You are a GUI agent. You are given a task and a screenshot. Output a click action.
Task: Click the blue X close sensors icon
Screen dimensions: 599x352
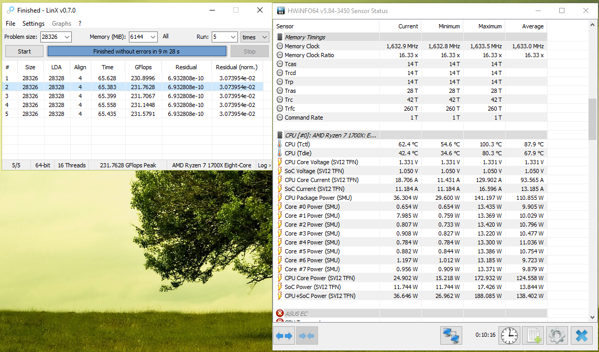tap(581, 336)
